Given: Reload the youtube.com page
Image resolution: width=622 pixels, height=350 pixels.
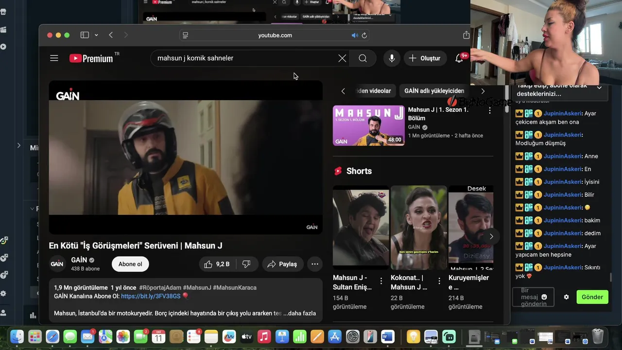Looking at the screenshot, I should pyautogui.click(x=364, y=35).
